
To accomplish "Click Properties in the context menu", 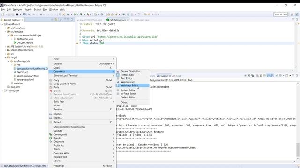I will [82, 166].
